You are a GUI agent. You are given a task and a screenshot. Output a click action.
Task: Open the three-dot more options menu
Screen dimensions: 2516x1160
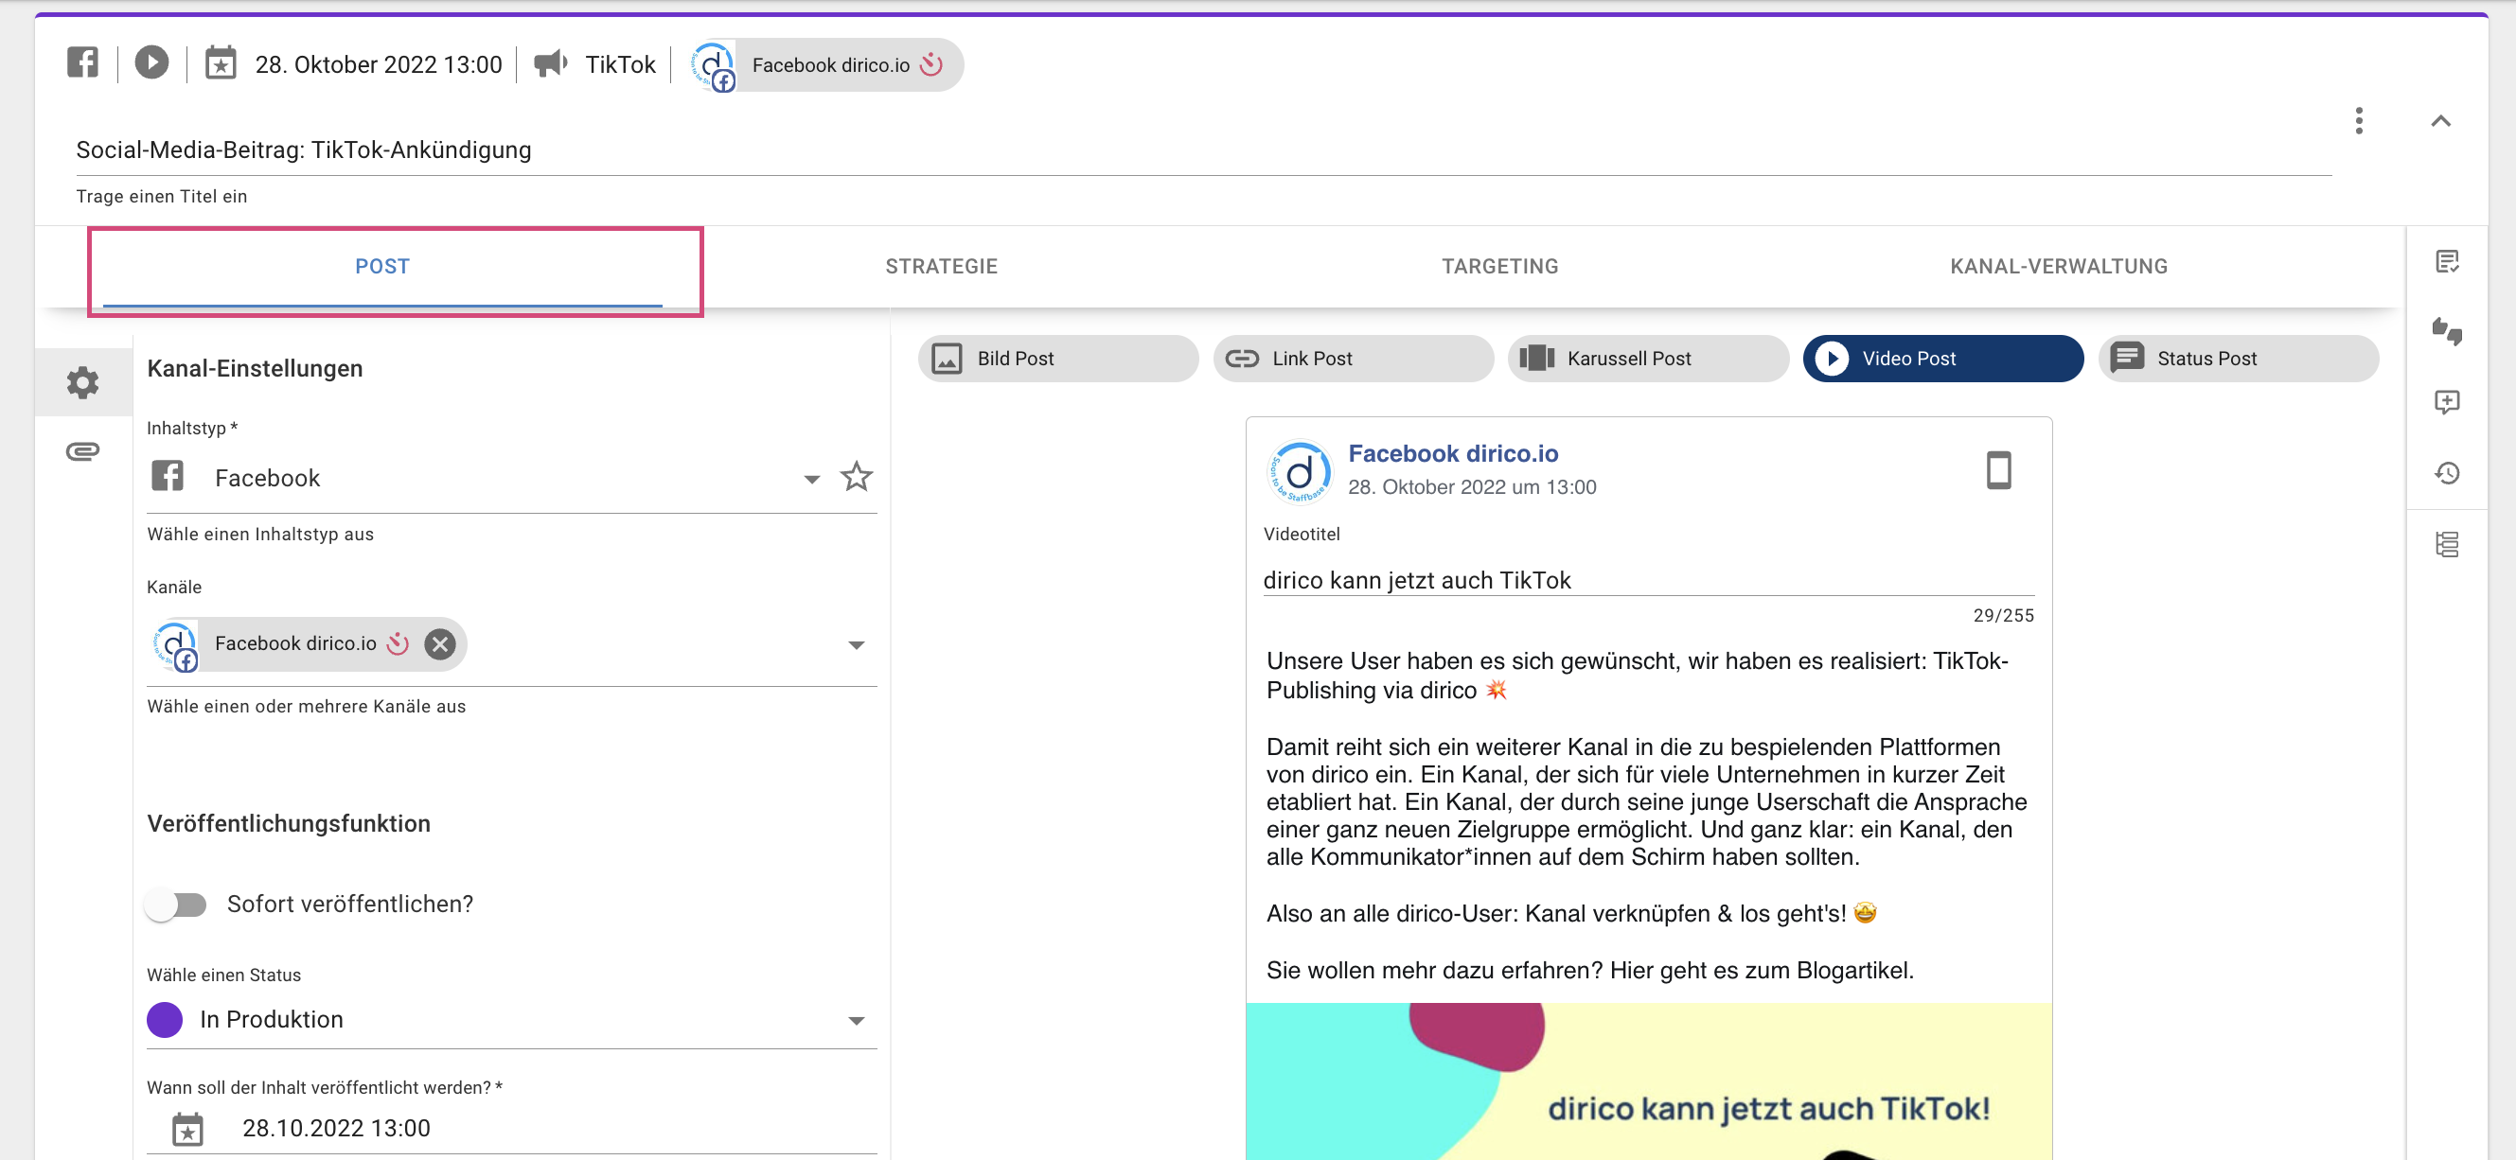point(2359,121)
